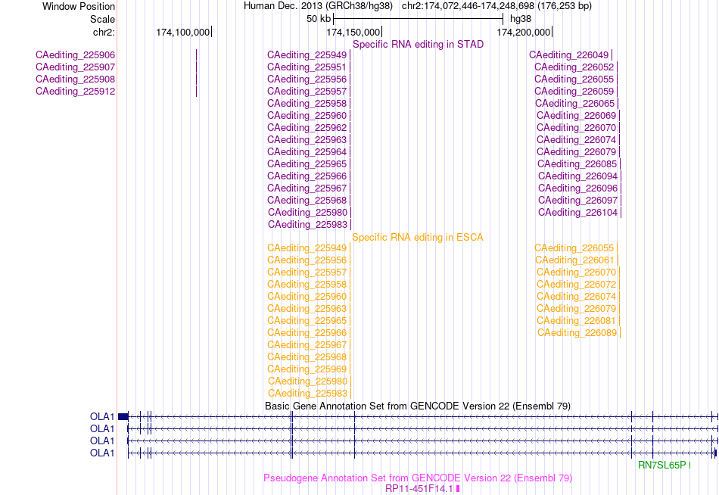This screenshot has height=495, width=719.
Task: Click the 174,150,000 position tick mark
Action: (x=382, y=32)
